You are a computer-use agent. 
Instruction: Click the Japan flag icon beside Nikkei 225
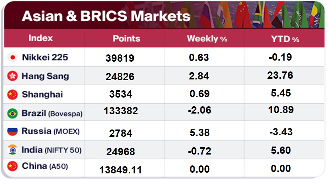13,57
